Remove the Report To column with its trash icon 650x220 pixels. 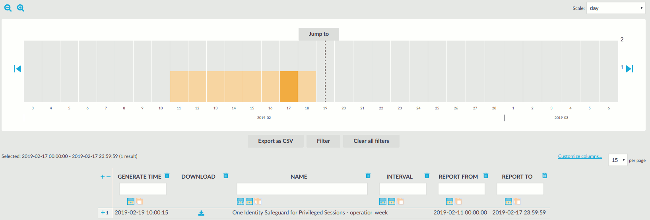(545, 175)
